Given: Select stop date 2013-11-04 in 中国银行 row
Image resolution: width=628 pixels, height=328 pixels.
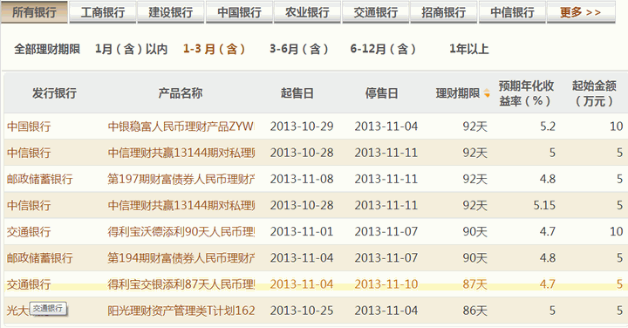Looking at the screenshot, I should 386,126.
